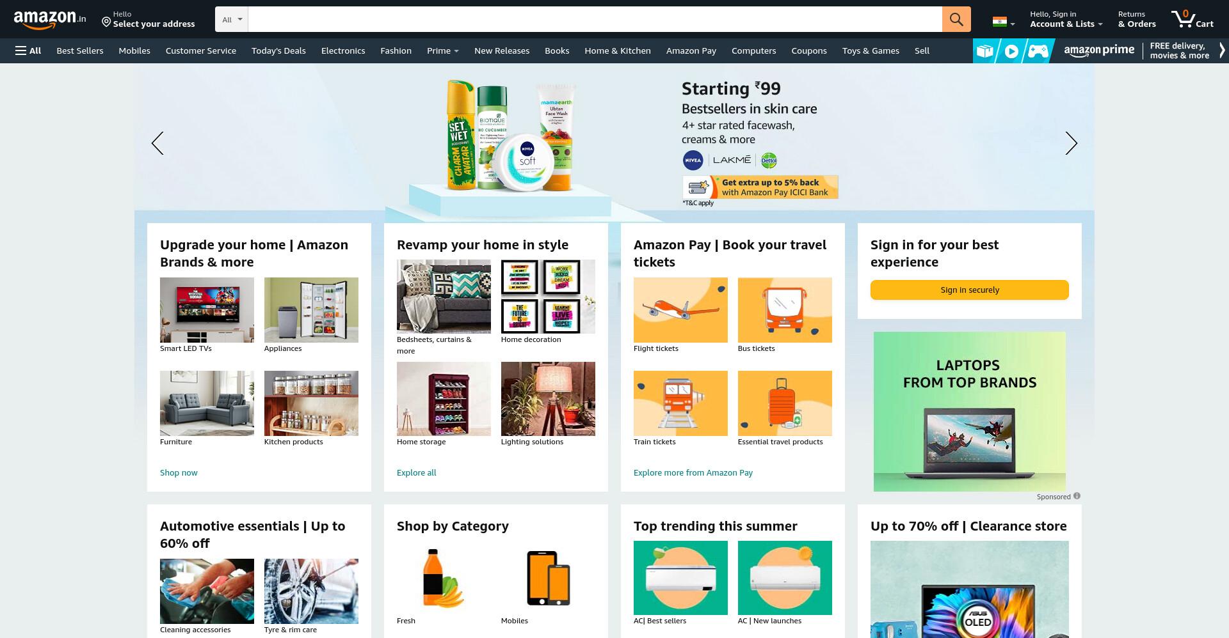Open Coupons in nav bar
Image resolution: width=1229 pixels, height=638 pixels.
point(809,51)
